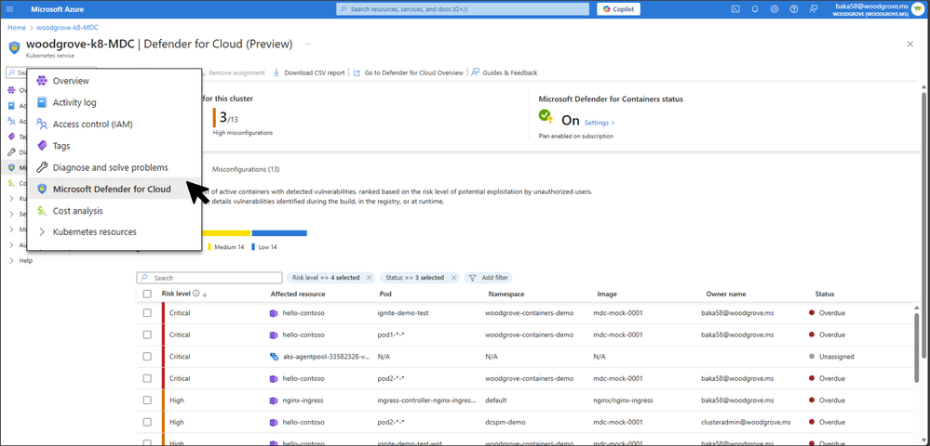Click Download CSV report

click(x=308, y=72)
